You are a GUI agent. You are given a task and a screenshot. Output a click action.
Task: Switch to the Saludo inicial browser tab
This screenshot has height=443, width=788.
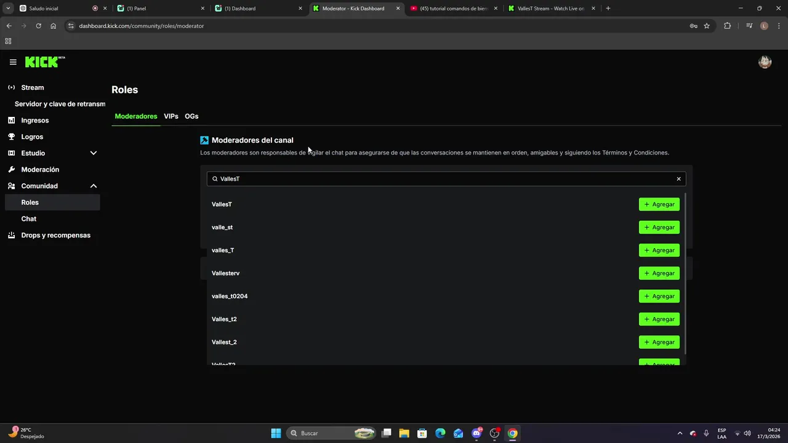(62, 9)
